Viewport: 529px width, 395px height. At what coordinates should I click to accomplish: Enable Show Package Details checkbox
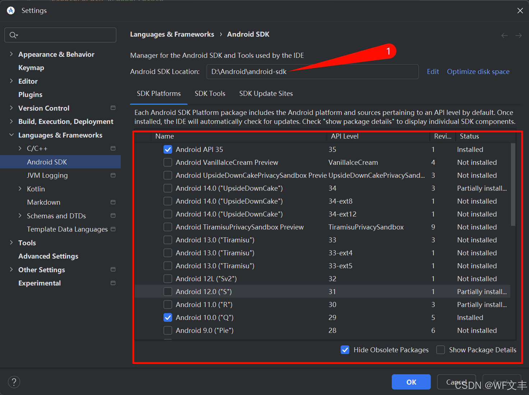[441, 350]
